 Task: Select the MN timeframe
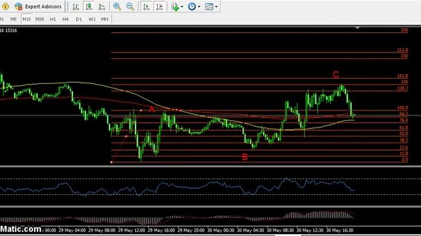[x=105, y=19]
